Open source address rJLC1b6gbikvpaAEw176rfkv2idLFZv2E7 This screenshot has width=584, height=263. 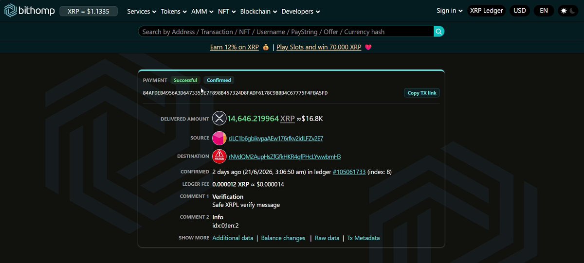(276, 139)
